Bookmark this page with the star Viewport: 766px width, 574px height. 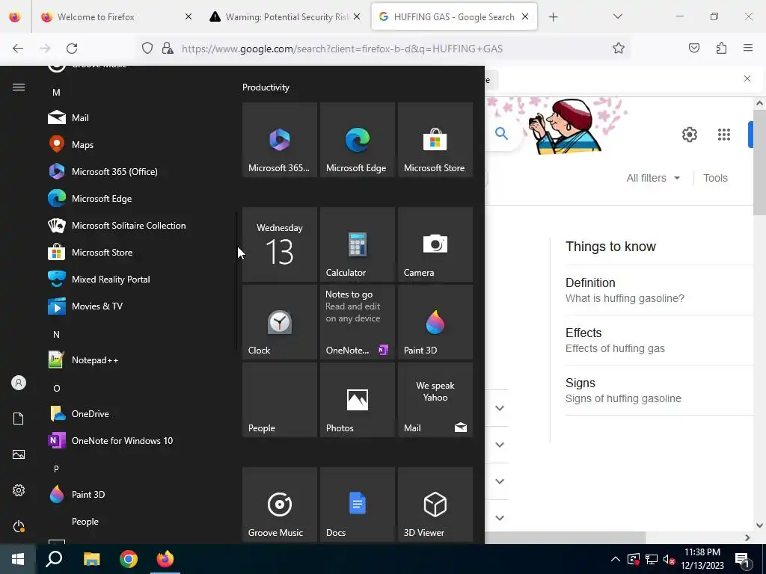pyautogui.click(x=619, y=49)
